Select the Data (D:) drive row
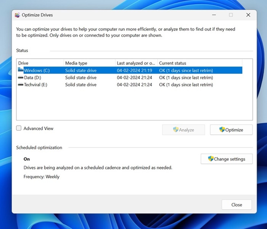 click(130, 78)
